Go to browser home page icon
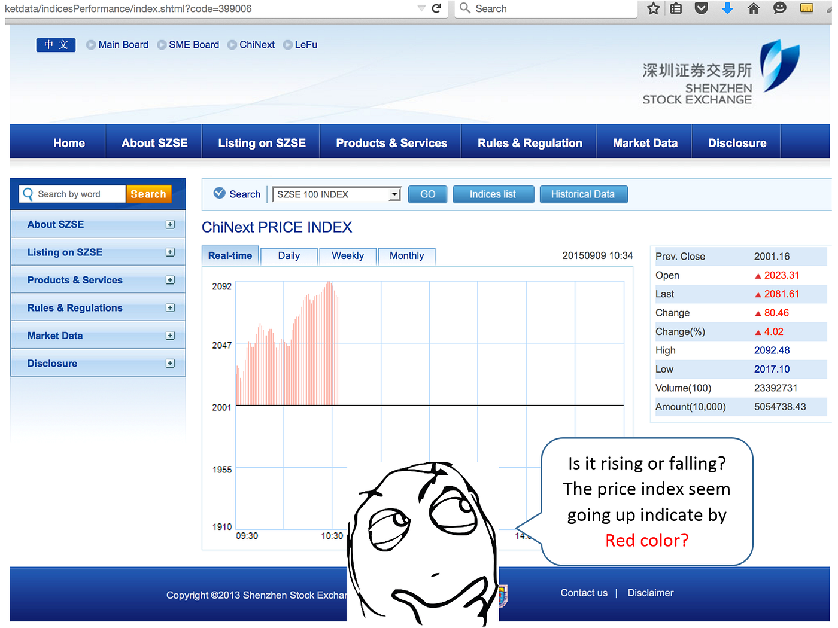 point(754,8)
